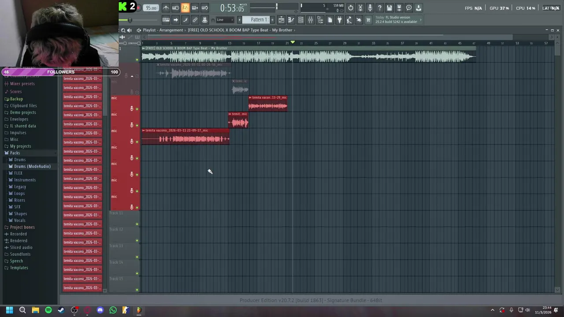Click the multilink to controllers chain icon
The image size is (564, 317).
pyautogui.click(x=195, y=20)
